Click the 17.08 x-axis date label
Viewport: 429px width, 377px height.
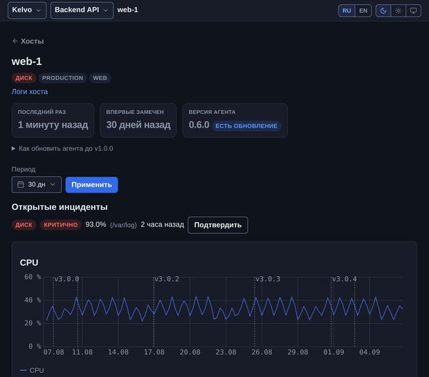pyautogui.click(x=154, y=352)
